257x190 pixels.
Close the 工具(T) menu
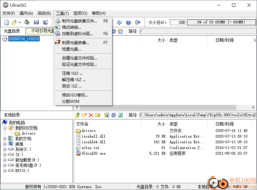click(62, 13)
